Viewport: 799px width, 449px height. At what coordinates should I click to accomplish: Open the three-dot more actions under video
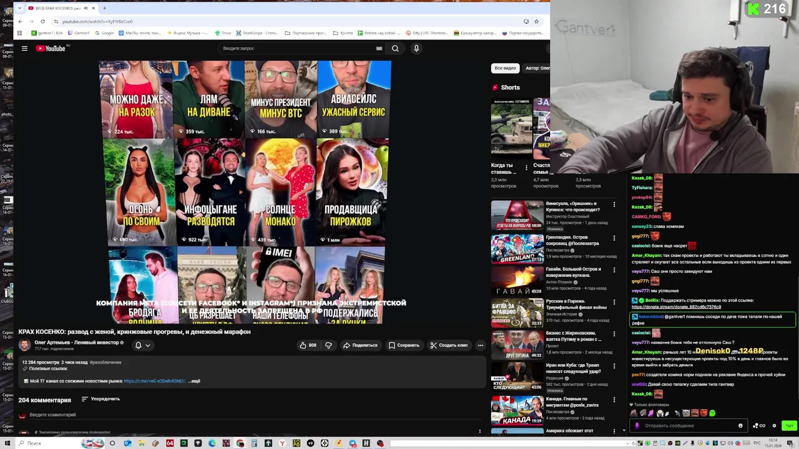[480, 345]
